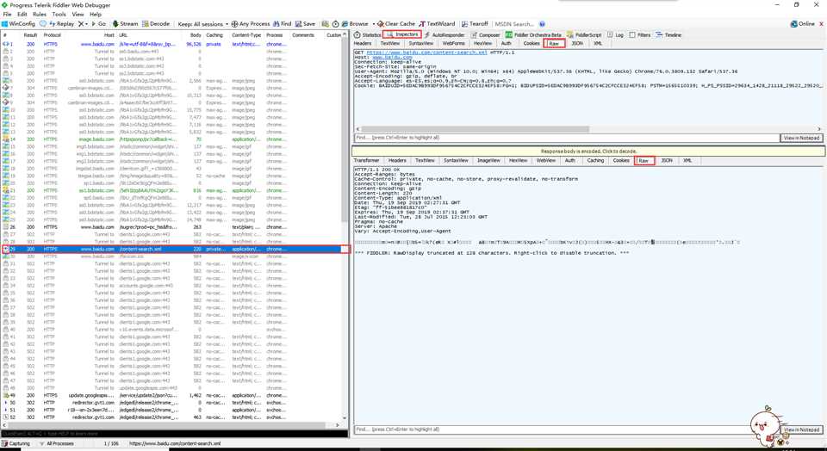Sort sessions by Result column header
The height and width of the screenshot is (451, 827).
tap(31, 35)
